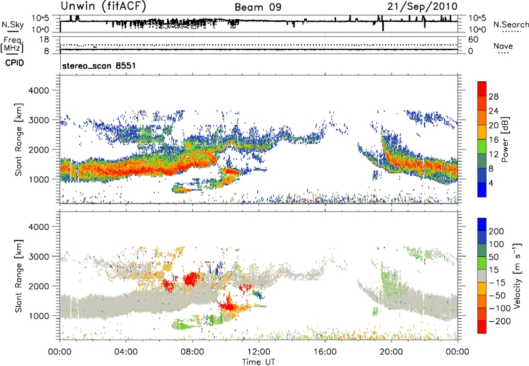Click the "-200" label on velocity colorbar
This screenshot has width=529, height=366.
click(499, 321)
